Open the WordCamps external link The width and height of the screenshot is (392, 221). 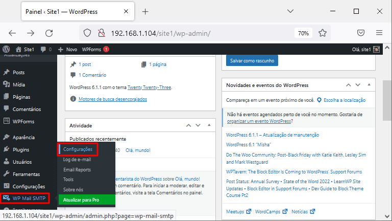click(x=271, y=211)
